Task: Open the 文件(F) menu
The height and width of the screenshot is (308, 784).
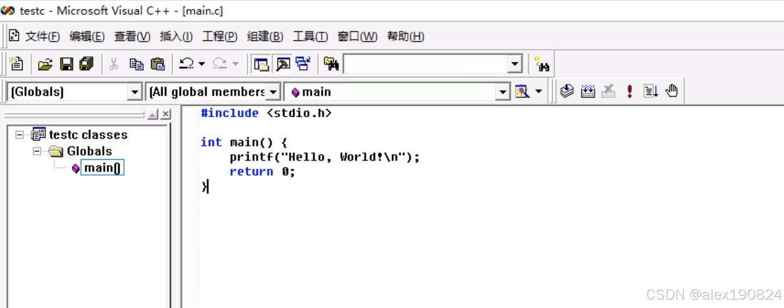Action: (x=43, y=36)
